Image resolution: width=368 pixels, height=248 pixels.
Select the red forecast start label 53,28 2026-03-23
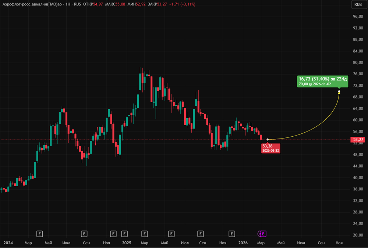[270, 148]
